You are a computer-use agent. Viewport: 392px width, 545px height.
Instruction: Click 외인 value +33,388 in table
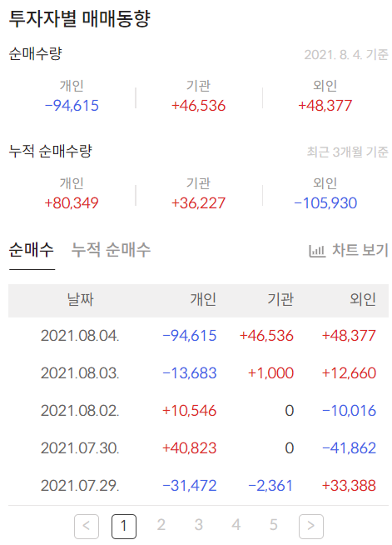(349, 486)
